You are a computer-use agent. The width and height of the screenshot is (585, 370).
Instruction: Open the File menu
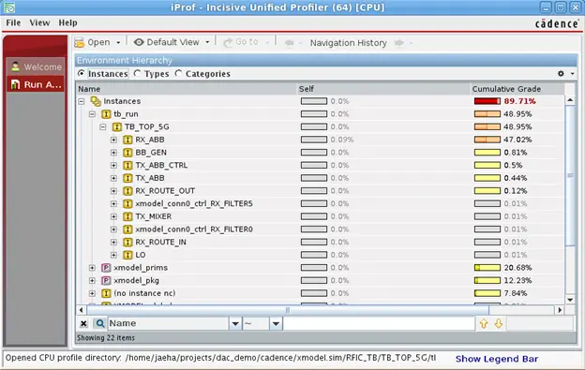pyautogui.click(x=13, y=22)
